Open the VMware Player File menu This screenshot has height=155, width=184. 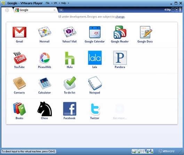tap(48, 3)
